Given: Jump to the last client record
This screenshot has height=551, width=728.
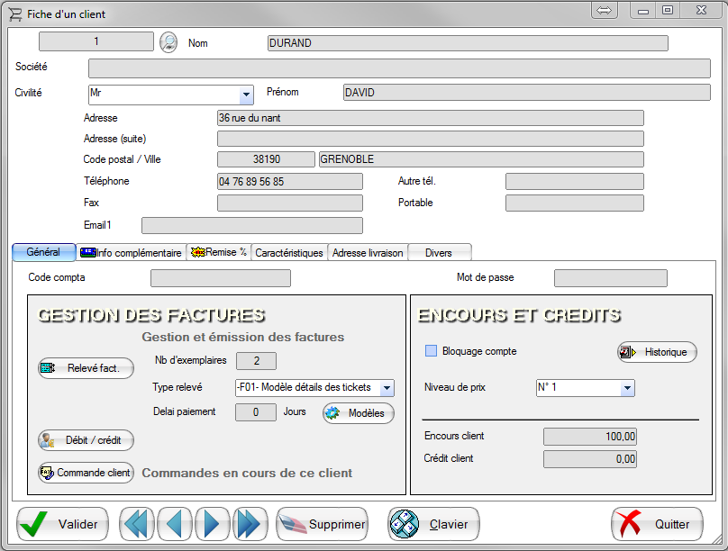Looking at the screenshot, I should (248, 524).
